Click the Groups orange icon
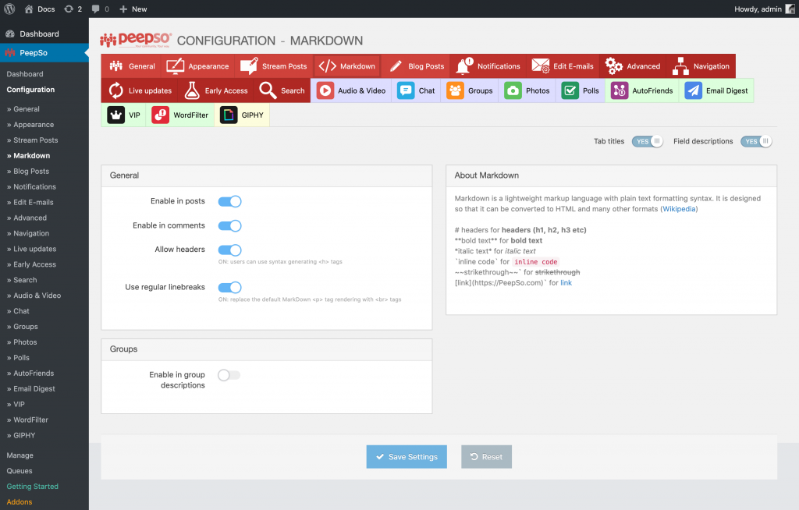Viewport: 799px width, 510px height. pos(455,90)
